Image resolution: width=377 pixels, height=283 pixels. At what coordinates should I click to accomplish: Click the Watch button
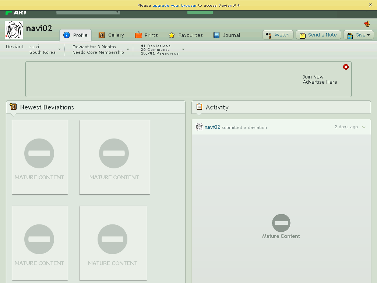coord(278,35)
